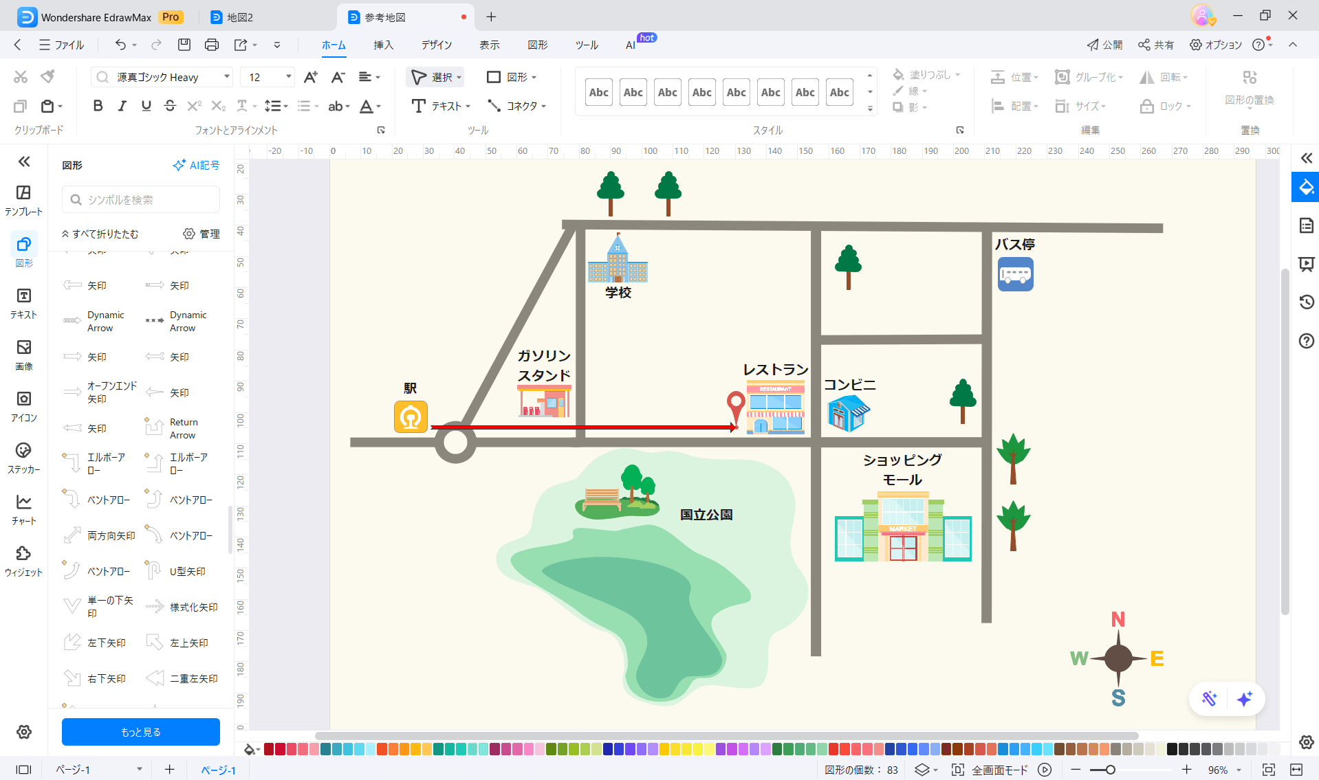Open the zoom percentage dropdown
Screen dimensions: 1319x780
(1239, 770)
